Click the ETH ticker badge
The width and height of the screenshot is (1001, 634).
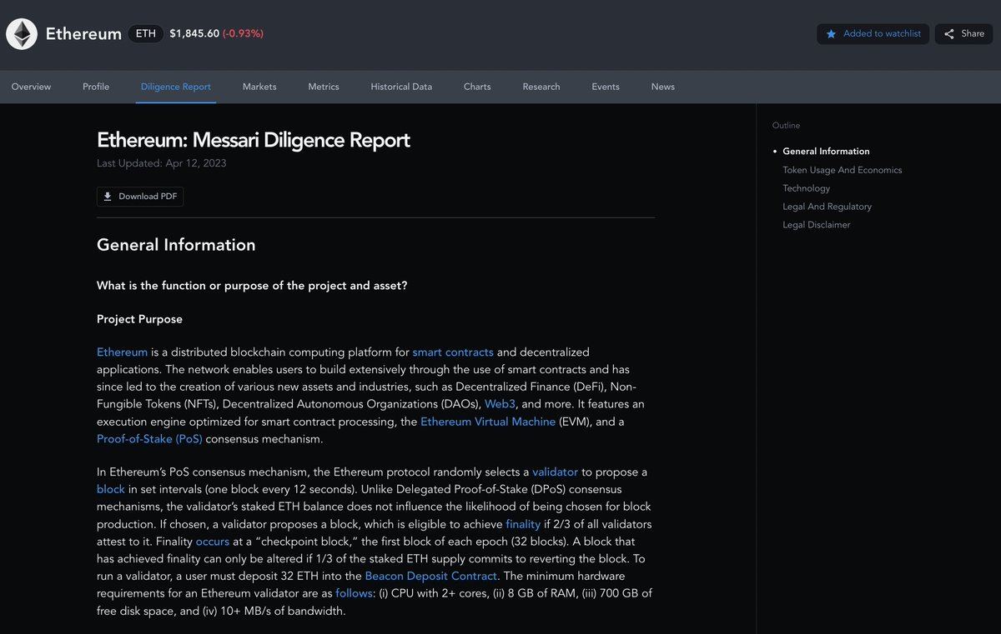pos(145,34)
